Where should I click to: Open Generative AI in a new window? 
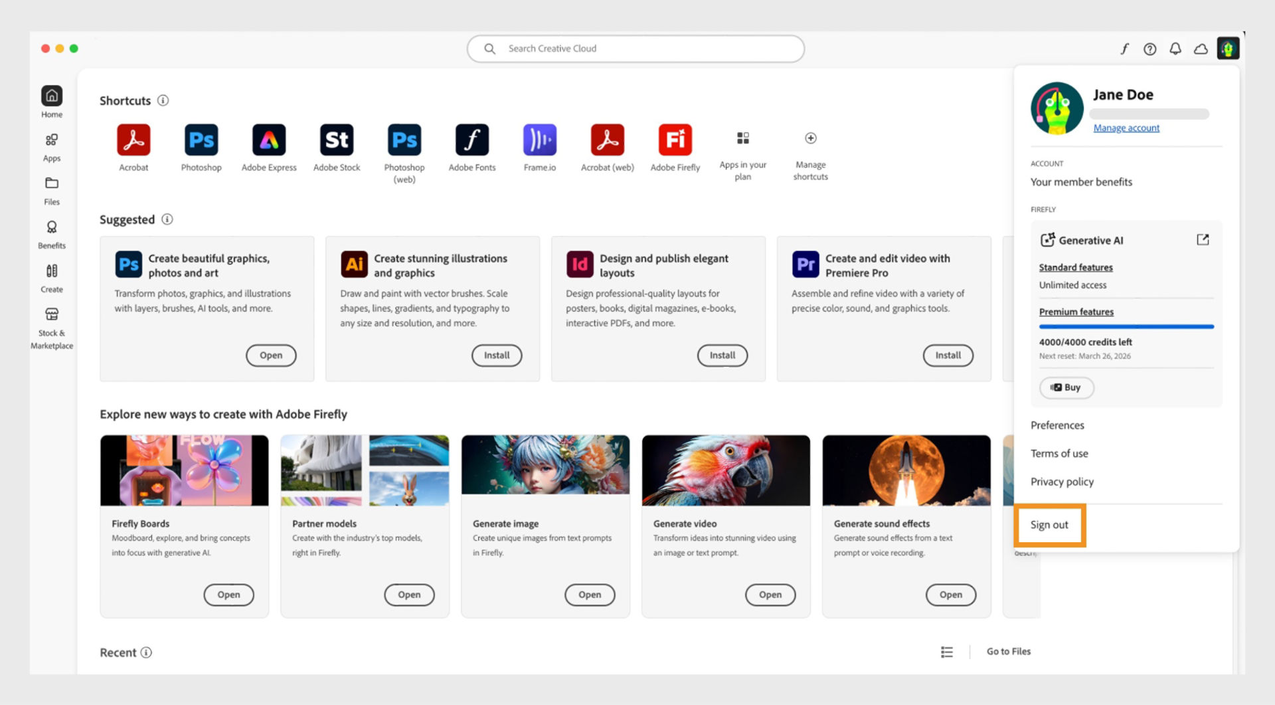point(1203,240)
